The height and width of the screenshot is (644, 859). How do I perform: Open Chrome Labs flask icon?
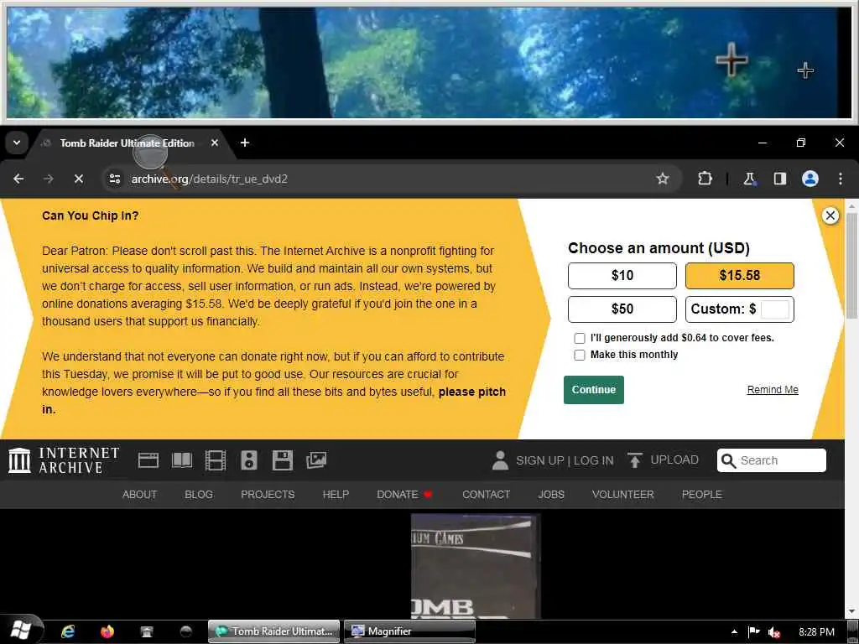749,179
